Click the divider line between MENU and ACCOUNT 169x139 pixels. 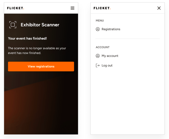click(128, 39)
